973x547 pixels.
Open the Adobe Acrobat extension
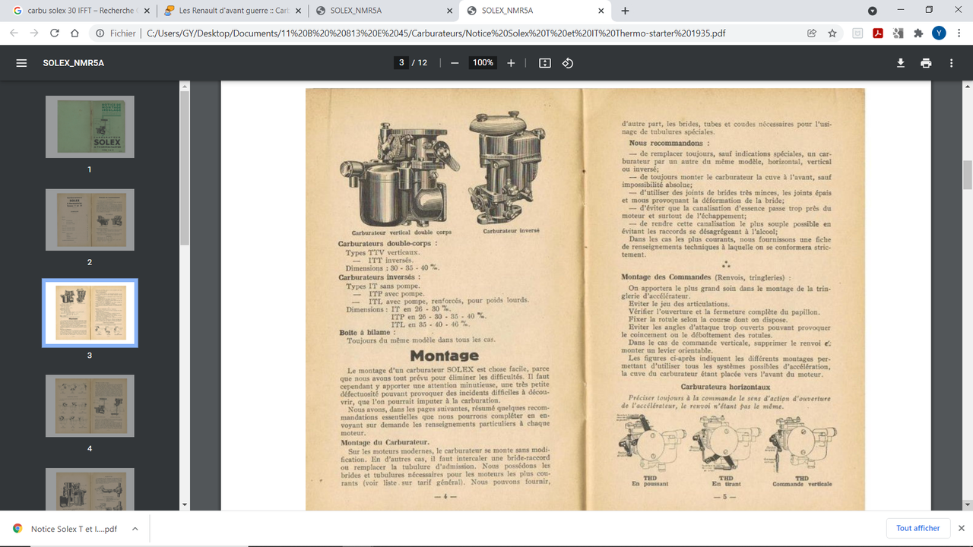click(878, 33)
